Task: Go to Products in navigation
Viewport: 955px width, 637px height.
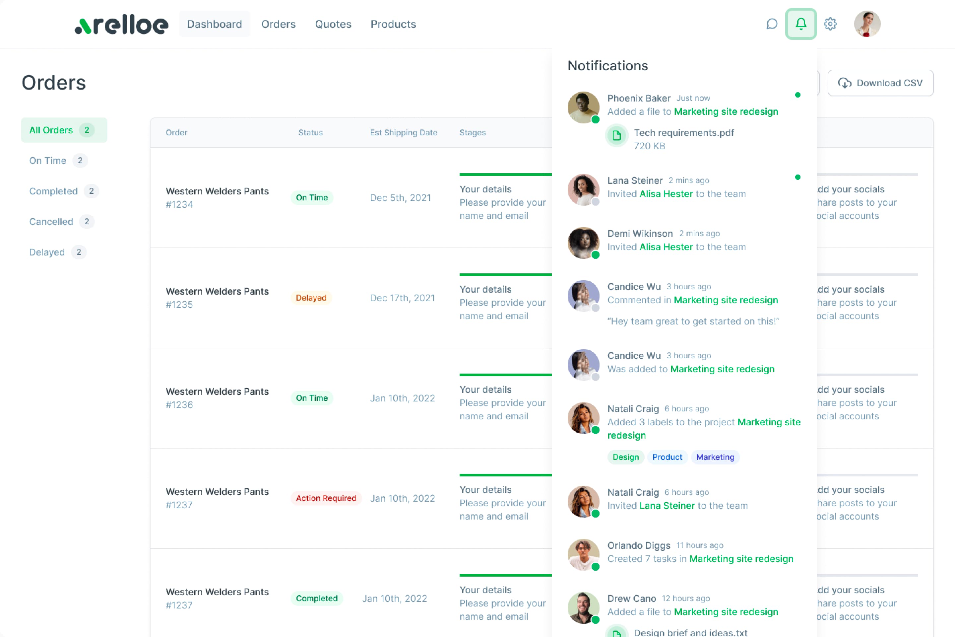Action: (393, 24)
